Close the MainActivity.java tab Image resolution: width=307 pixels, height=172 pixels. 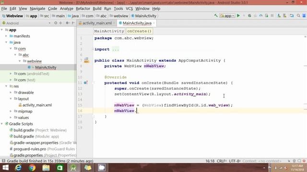click(154, 23)
